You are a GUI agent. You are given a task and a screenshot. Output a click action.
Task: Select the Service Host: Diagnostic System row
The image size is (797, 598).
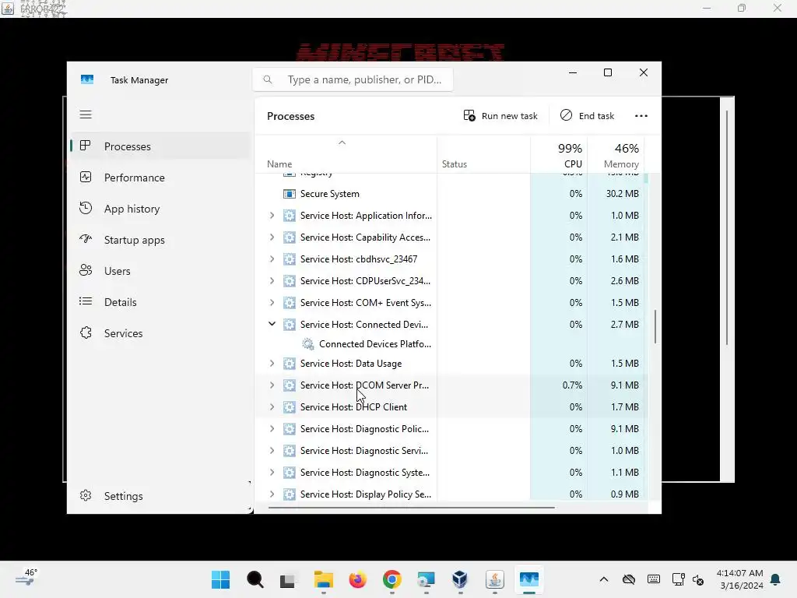(451, 473)
